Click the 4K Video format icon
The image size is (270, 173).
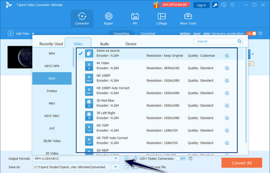point(89,66)
